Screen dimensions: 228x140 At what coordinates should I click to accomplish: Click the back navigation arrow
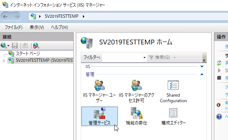pos(6,17)
